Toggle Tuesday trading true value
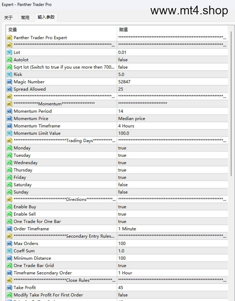The width and height of the screenshot is (235, 301). [122, 155]
